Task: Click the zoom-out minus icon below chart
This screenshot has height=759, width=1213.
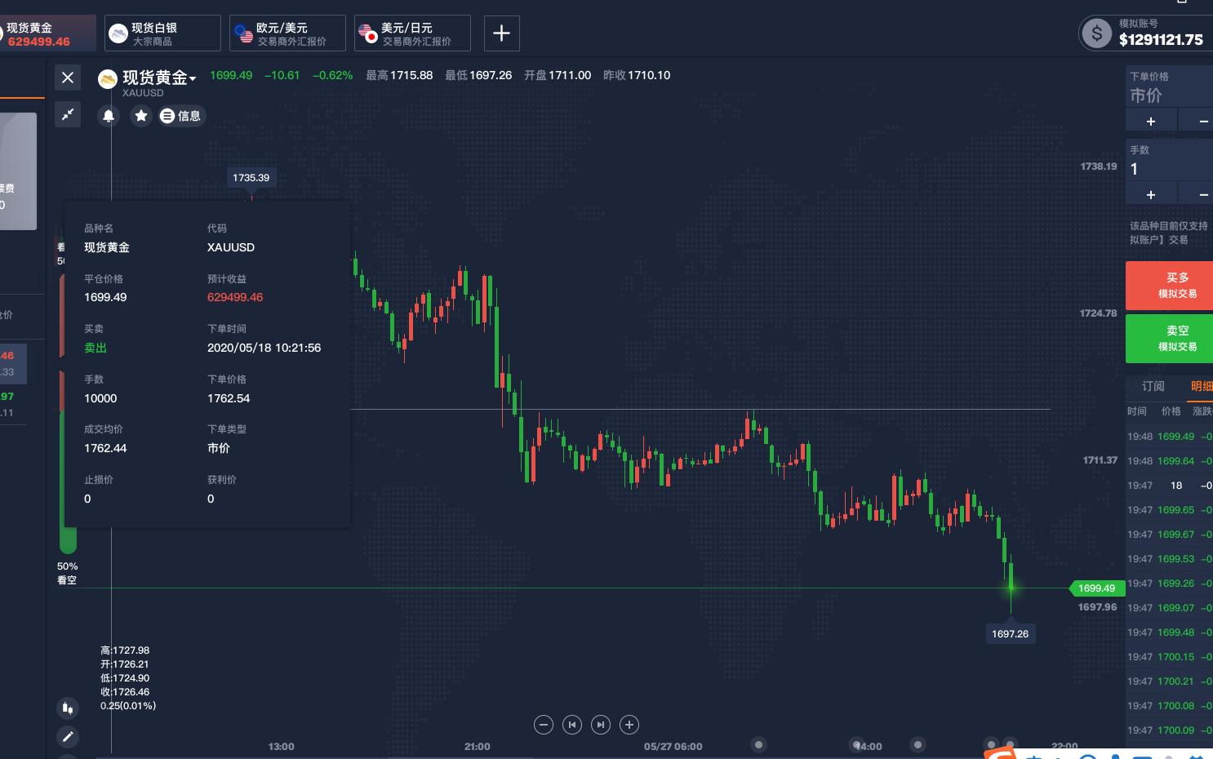Action: click(x=544, y=725)
